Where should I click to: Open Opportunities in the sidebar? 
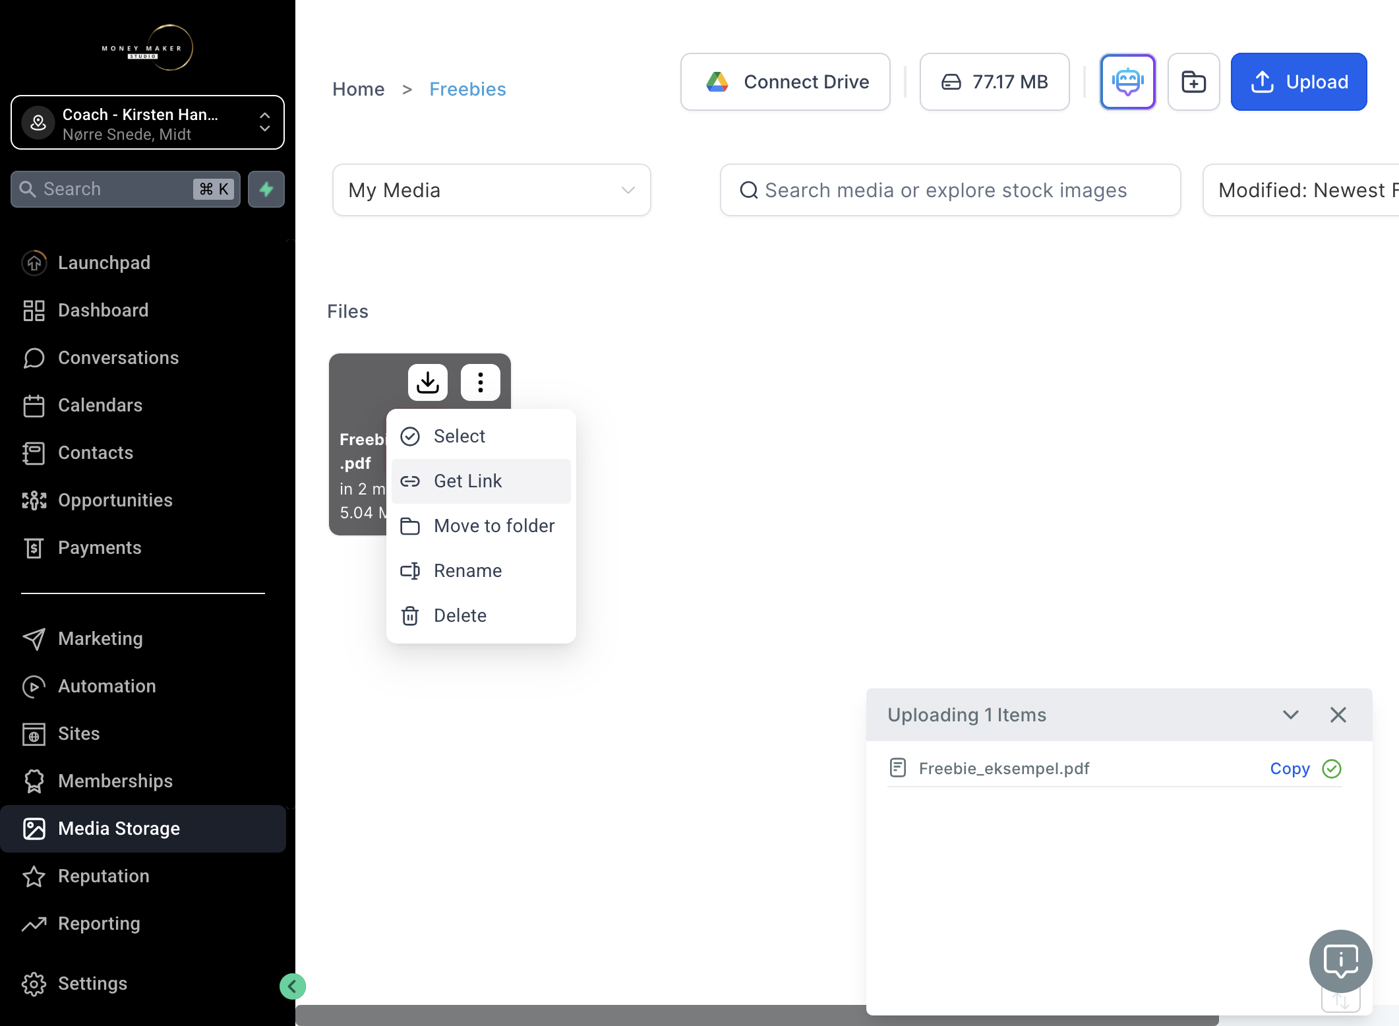click(x=143, y=500)
